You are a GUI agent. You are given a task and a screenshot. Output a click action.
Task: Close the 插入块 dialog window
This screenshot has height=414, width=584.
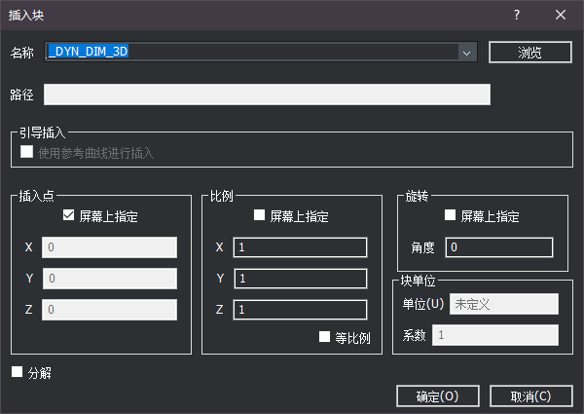point(561,15)
